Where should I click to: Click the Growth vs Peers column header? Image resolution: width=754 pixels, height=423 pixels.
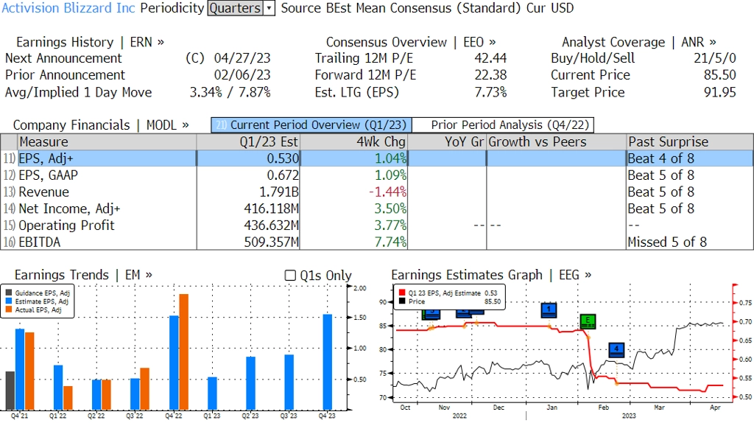[x=557, y=142]
